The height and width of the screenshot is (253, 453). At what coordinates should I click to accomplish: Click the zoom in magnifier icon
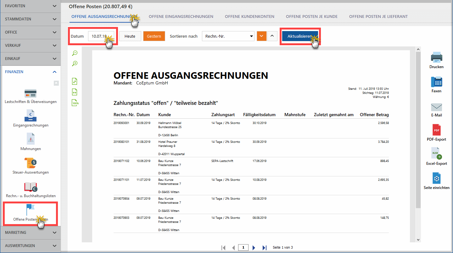[75, 63]
